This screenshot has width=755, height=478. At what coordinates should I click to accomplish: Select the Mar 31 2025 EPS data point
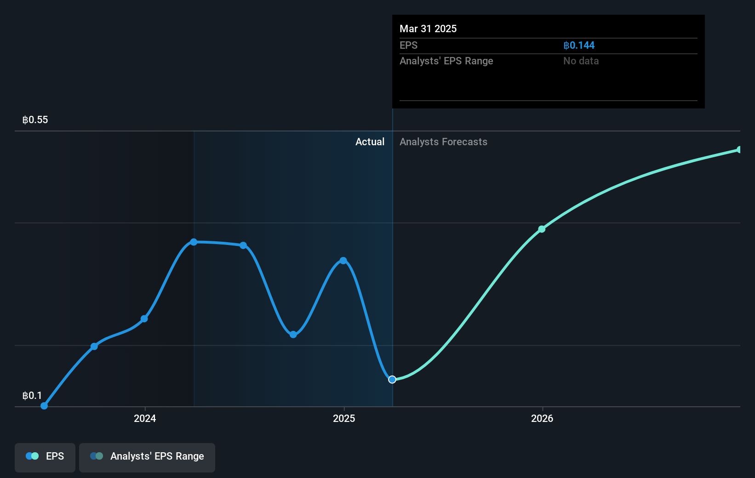coord(392,379)
